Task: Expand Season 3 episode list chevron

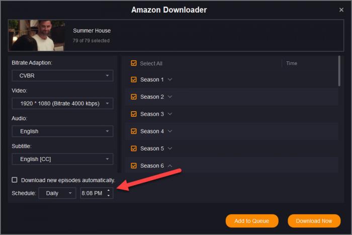Action: [x=170, y=114]
